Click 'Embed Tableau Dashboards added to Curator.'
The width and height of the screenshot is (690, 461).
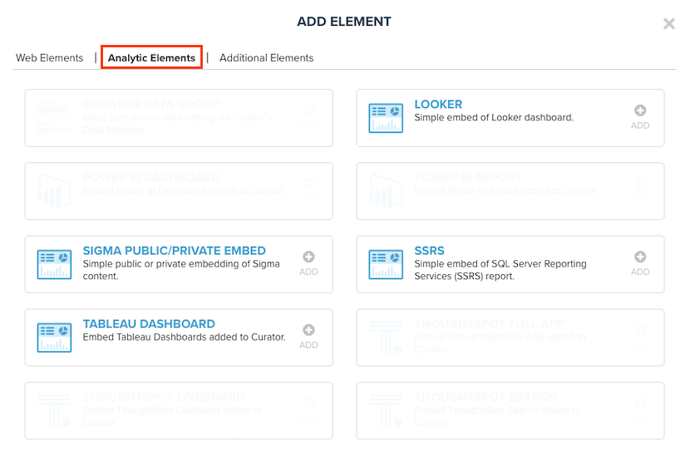point(184,337)
